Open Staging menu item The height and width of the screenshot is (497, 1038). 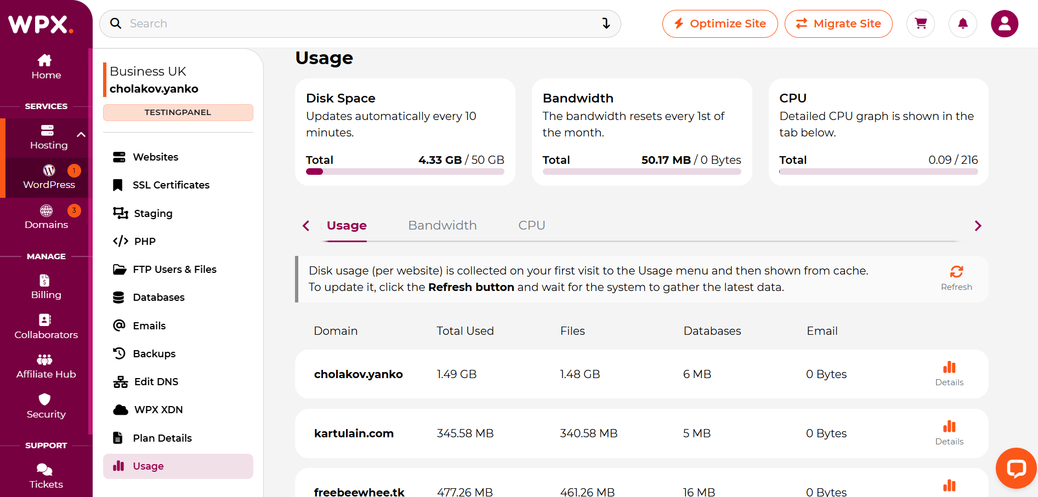(178, 213)
